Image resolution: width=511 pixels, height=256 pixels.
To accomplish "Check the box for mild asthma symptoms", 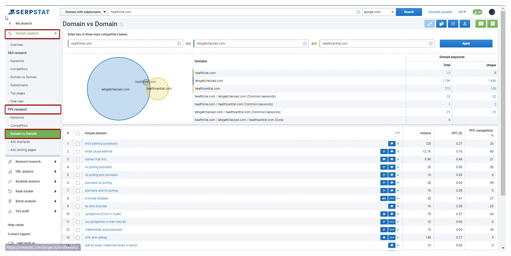I will tap(78, 144).
